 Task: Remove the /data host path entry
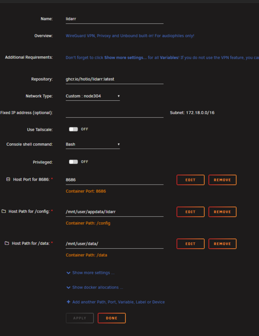tap(222, 244)
